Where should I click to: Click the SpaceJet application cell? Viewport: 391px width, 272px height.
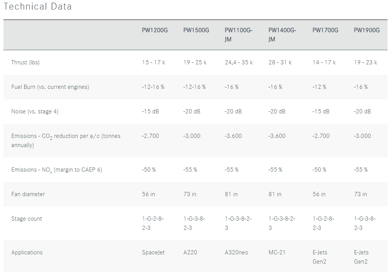(153, 252)
